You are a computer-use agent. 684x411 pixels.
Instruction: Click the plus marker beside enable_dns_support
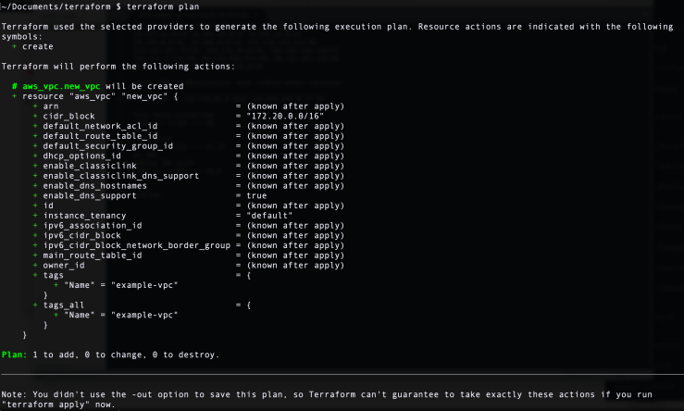[x=35, y=195]
